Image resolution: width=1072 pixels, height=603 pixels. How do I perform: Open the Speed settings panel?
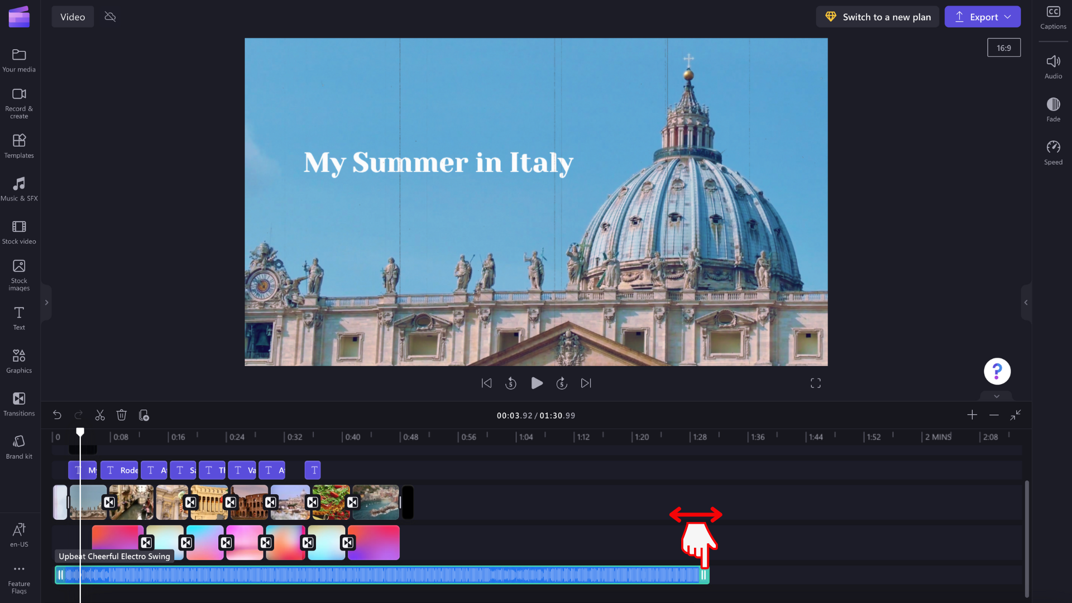[1053, 151]
